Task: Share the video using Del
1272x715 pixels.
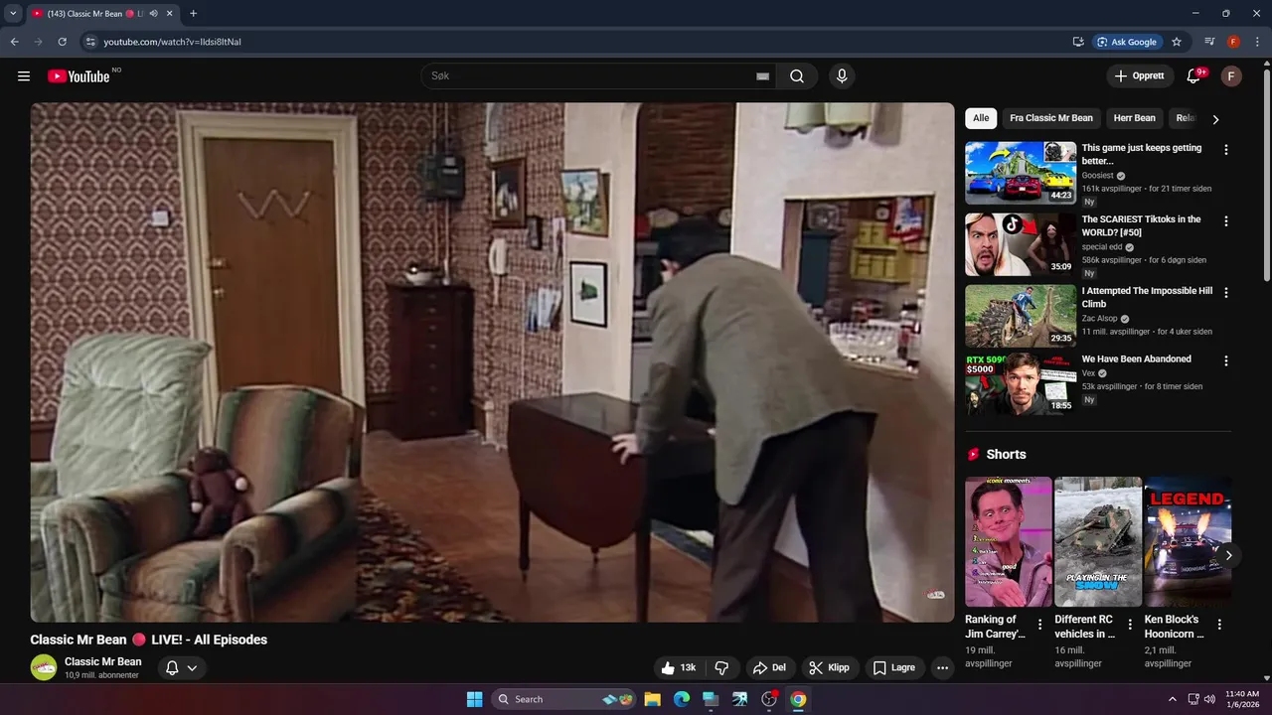Action: (770, 668)
